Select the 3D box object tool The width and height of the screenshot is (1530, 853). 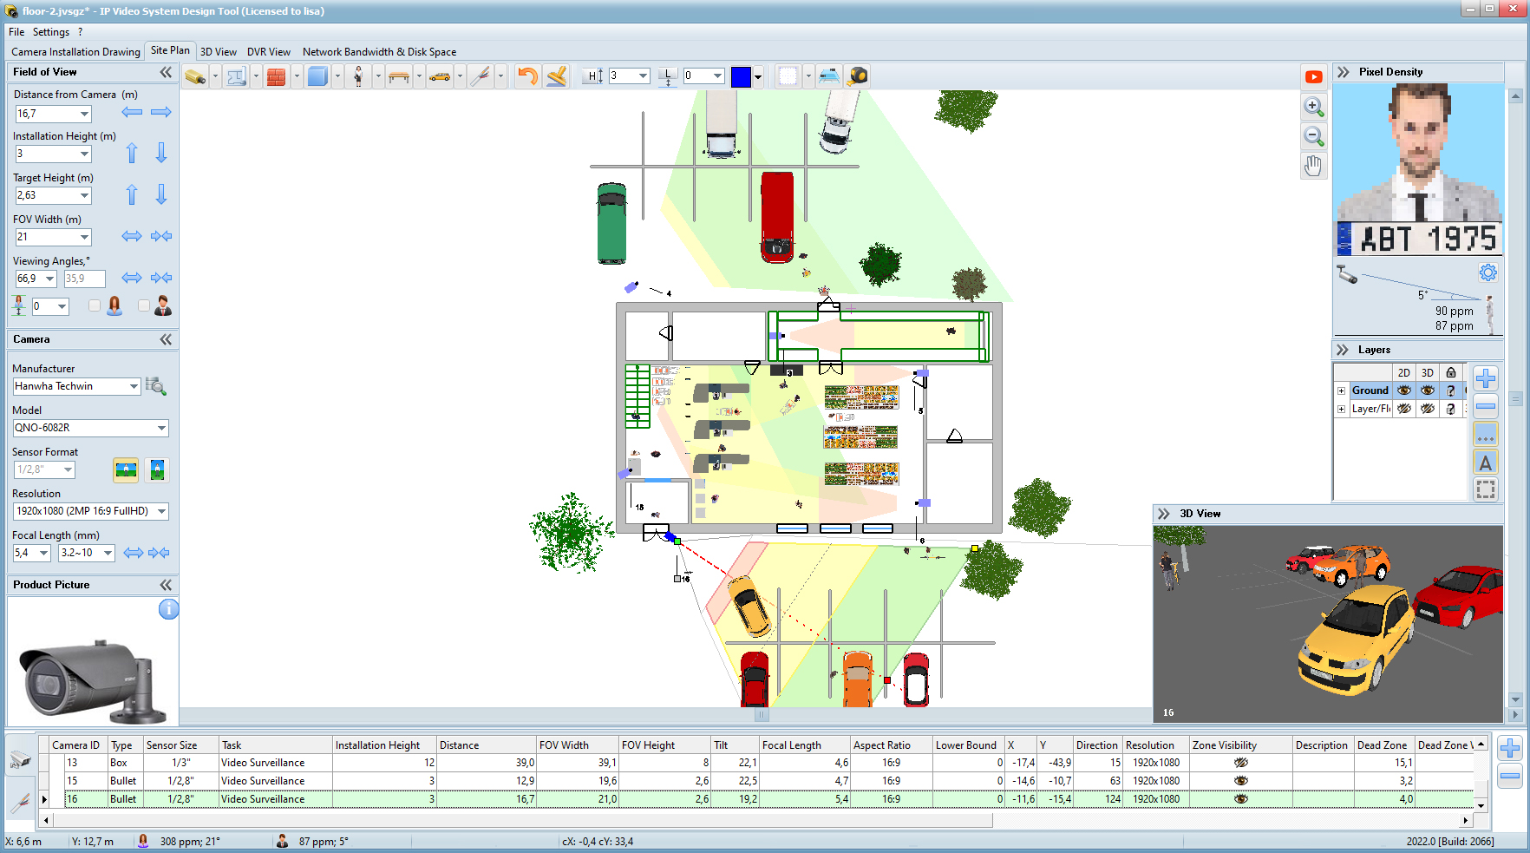pos(317,76)
